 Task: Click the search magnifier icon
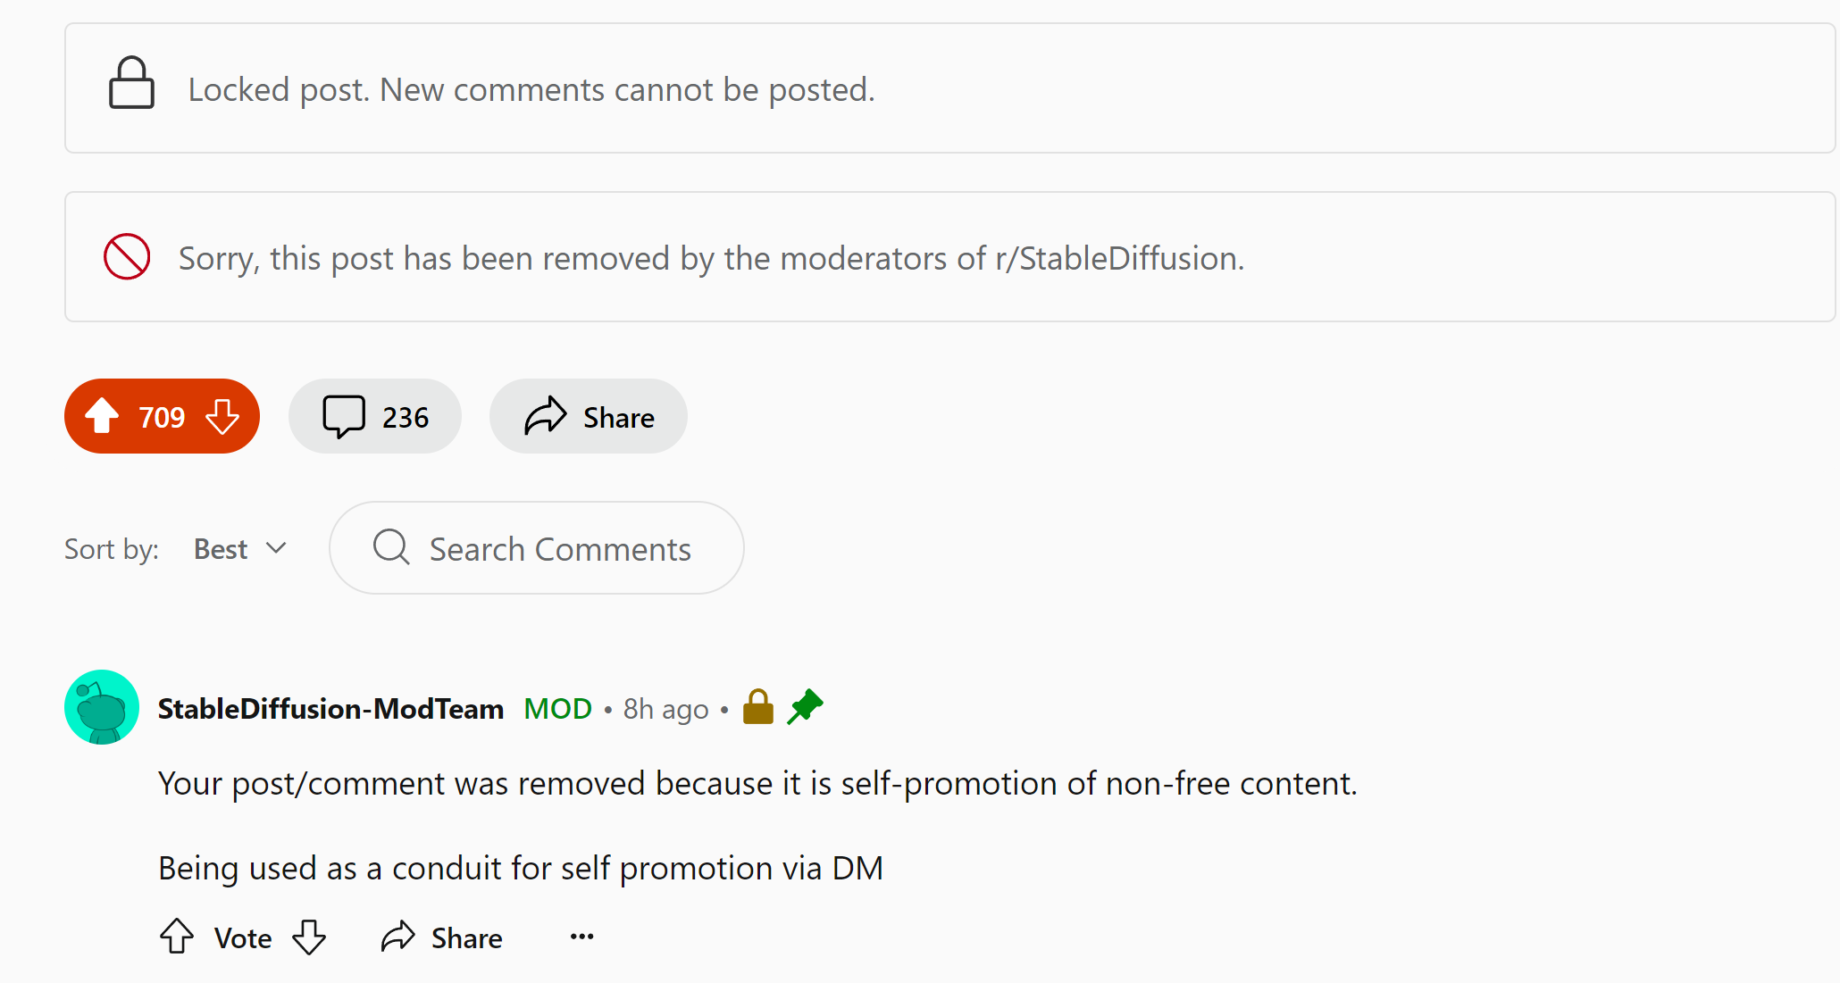pos(391,547)
